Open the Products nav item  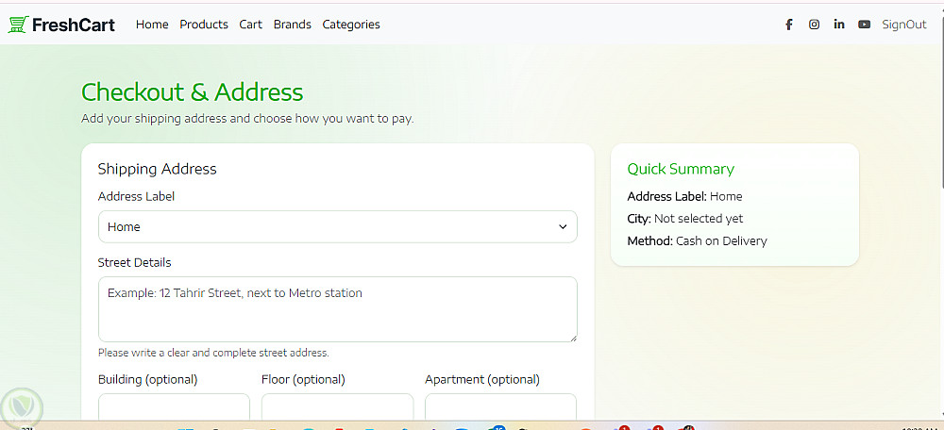204,25
